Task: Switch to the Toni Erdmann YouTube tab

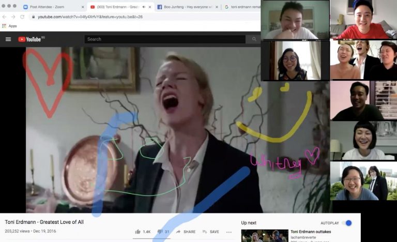Action: [118, 7]
